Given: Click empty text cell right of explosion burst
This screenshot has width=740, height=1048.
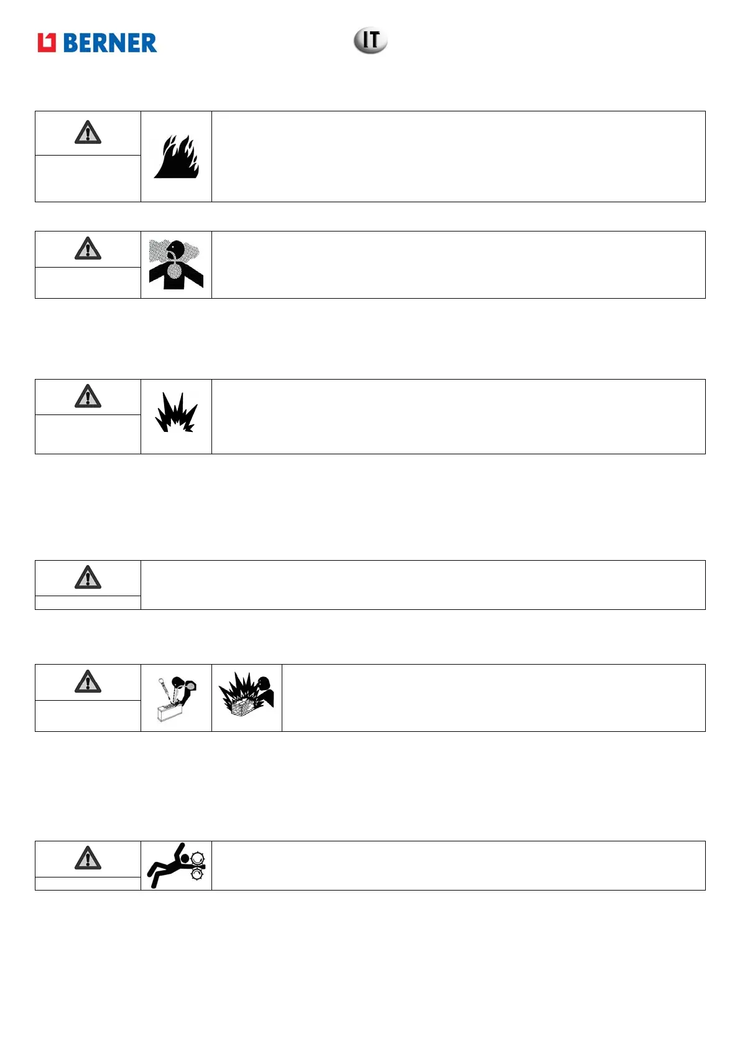Looking at the screenshot, I should [x=458, y=416].
